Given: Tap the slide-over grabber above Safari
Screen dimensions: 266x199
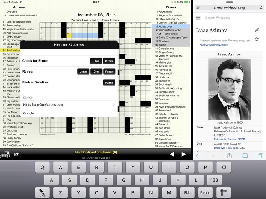Looking at the screenshot, I should point(229,2).
